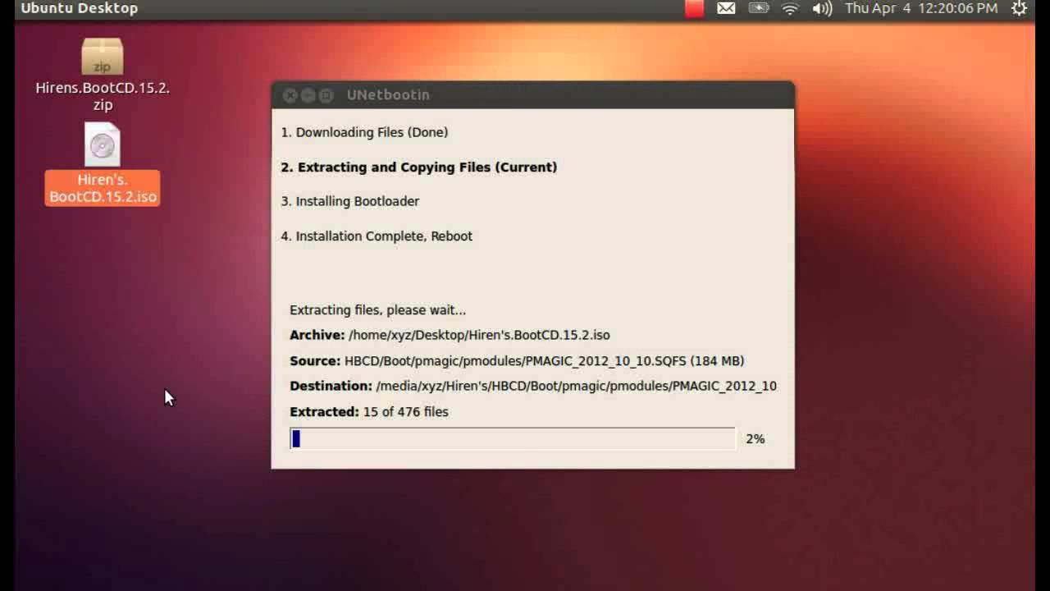Open the battery status indicator
1050x591 pixels.
click(759, 8)
